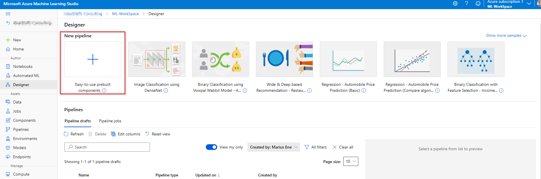
Task: Open Edit columns in toolbar
Action: pos(126,134)
